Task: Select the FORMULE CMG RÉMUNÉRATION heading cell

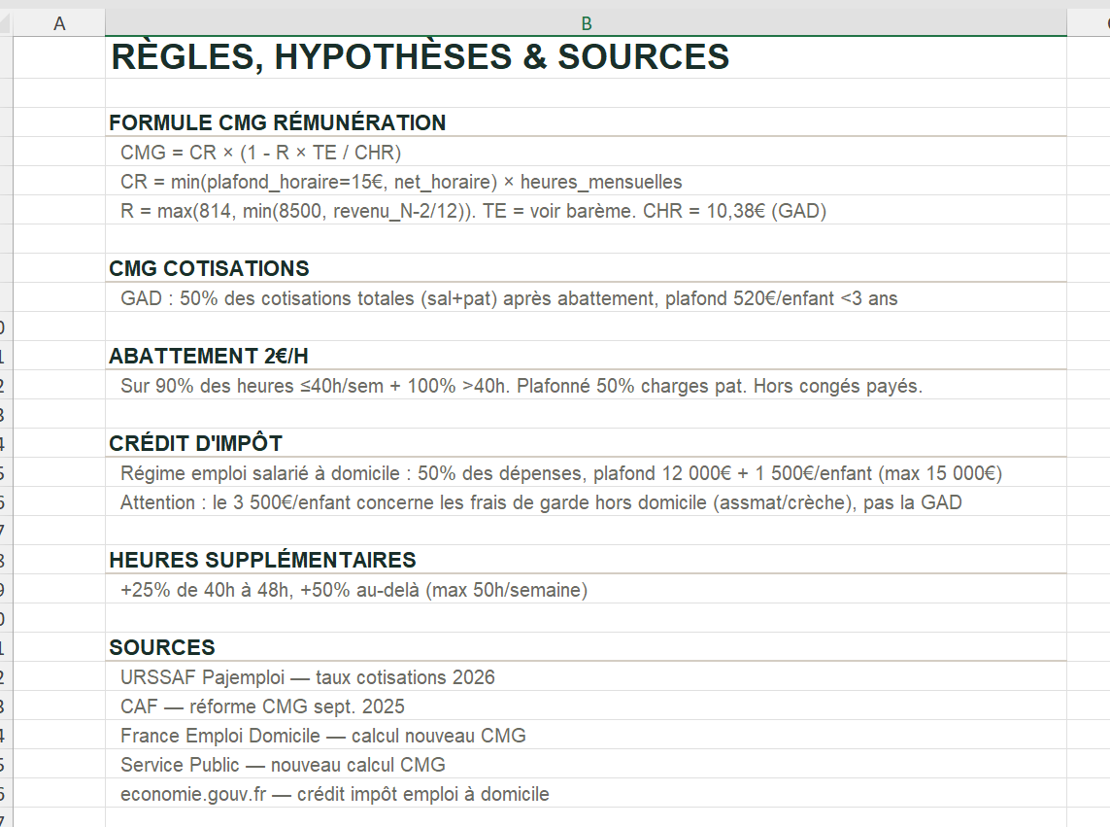Action: coord(277,122)
